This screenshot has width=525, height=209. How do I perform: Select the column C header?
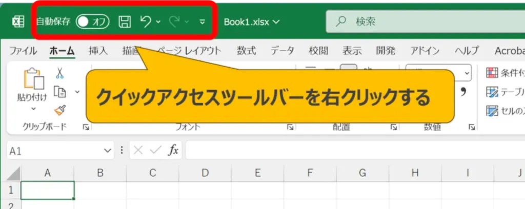152,173
